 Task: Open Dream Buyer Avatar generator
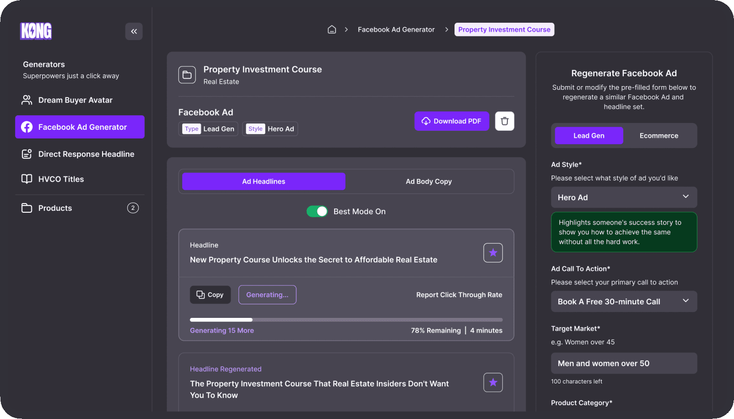click(75, 100)
